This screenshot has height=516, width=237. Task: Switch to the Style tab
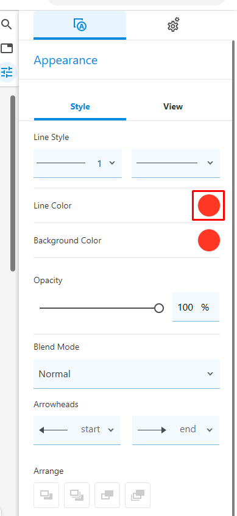click(x=80, y=106)
